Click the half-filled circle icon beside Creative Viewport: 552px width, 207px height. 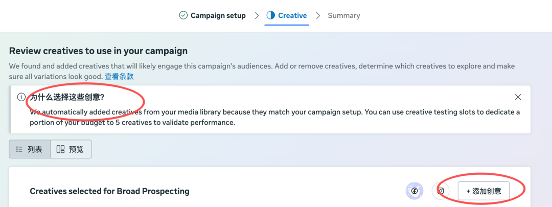coord(271,15)
